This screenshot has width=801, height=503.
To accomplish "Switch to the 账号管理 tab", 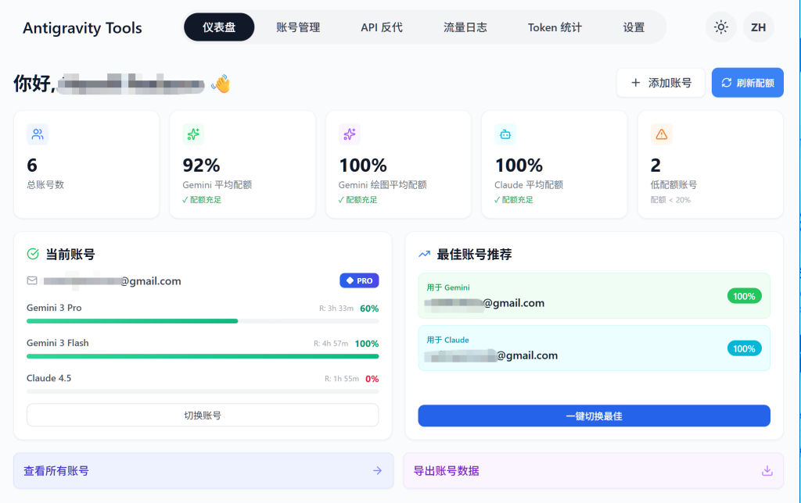I will (x=298, y=27).
